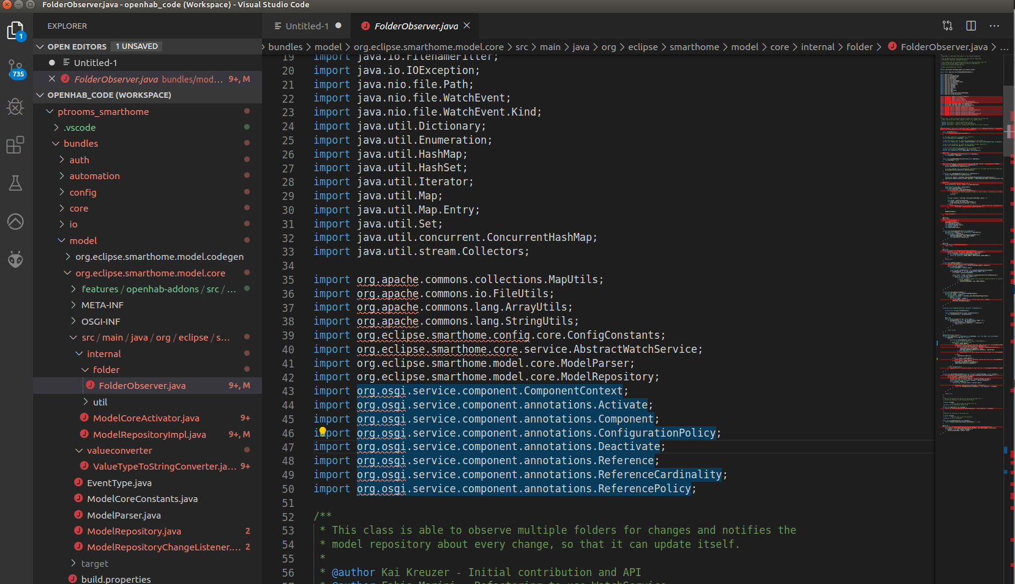
Task: Open Source Control view with 735 badge
Action: click(15, 68)
